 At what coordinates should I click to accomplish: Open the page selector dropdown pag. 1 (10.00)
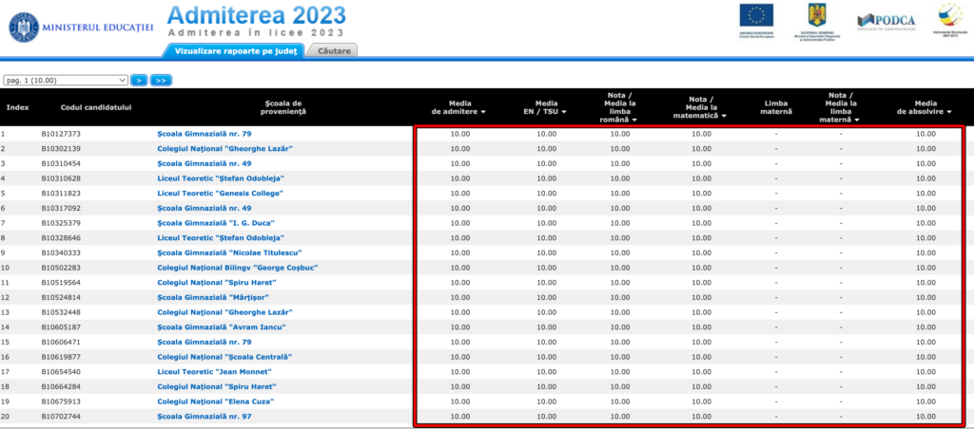click(x=66, y=81)
